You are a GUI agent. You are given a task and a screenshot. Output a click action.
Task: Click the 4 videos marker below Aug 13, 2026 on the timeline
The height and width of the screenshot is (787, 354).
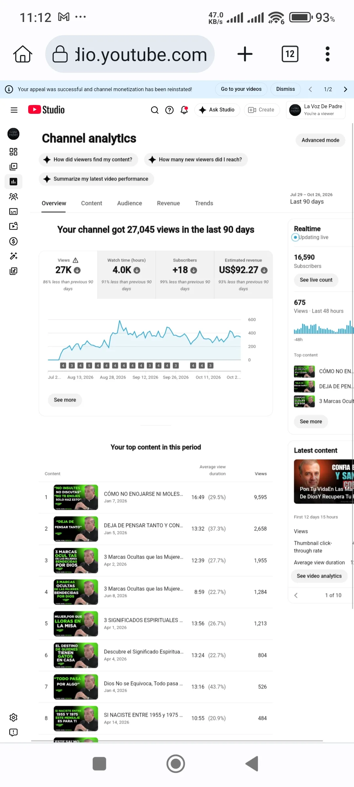click(x=80, y=365)
